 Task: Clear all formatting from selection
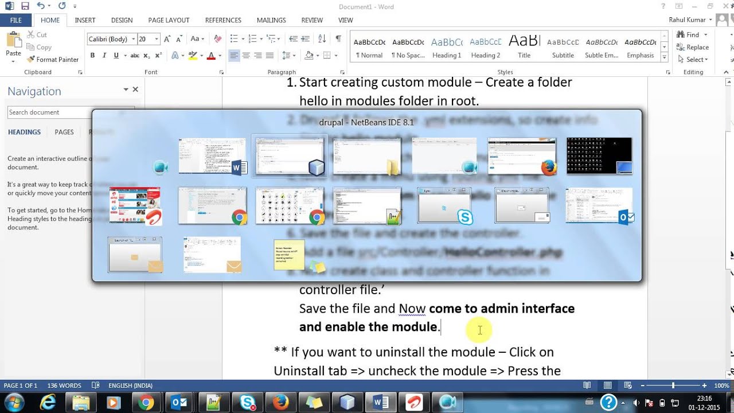coord(217,39)
